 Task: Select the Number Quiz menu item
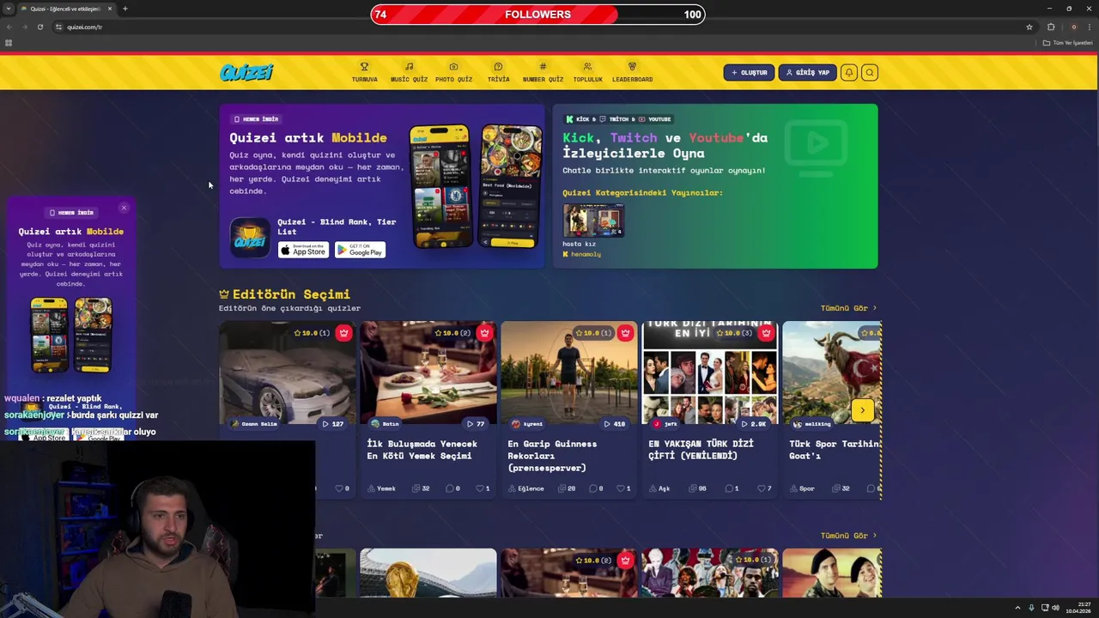click(x=543, y=72)
